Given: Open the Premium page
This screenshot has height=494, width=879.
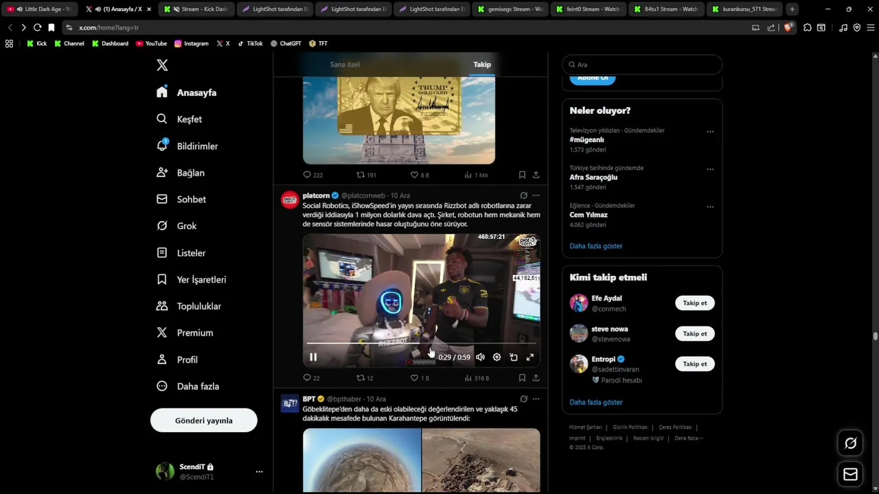Looking at the screenshot, I should tap(184, 333).
